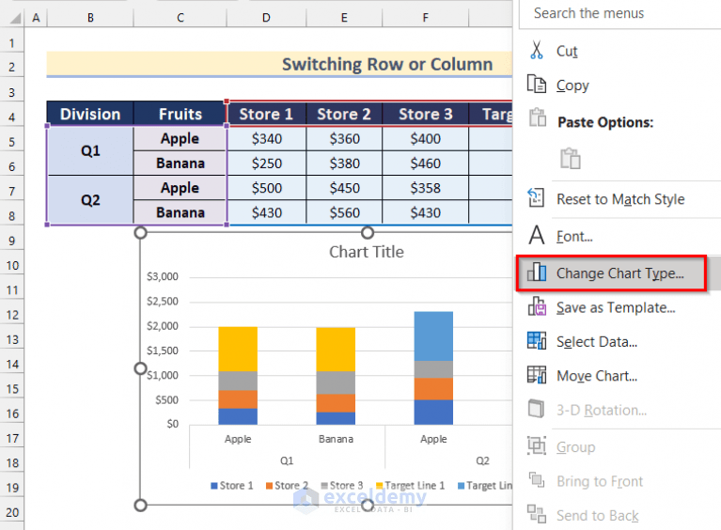Viewport: 721px width, 530px height.
Task: Click the Store 3 header cell
Action: pyautogui.click(x=425, y=114)
